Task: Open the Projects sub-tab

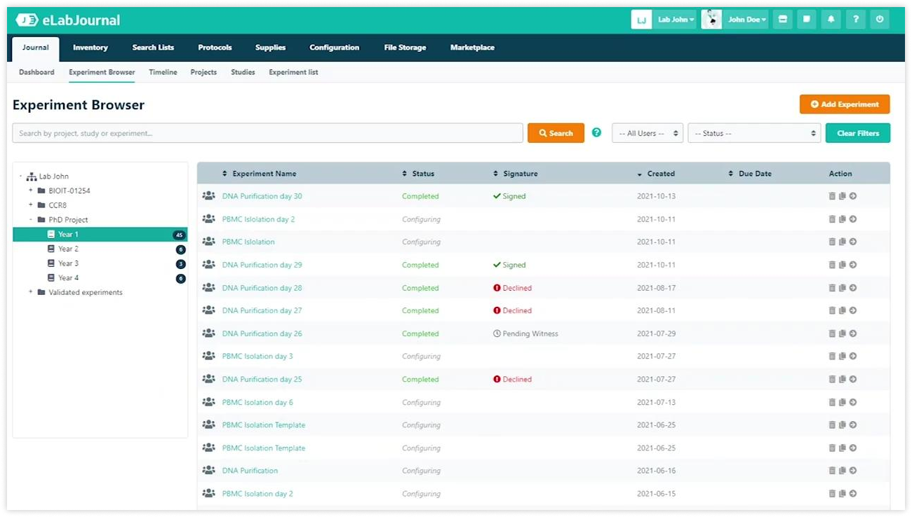Action: (x=203, y=72)
